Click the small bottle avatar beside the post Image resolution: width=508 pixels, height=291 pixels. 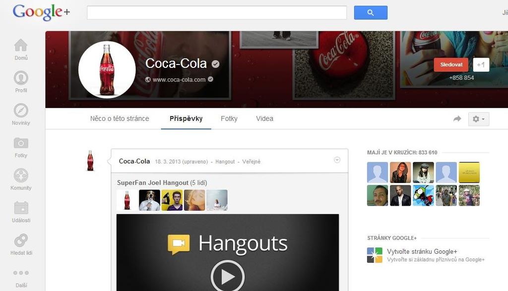pyautogui.click(x=90, y=161)
